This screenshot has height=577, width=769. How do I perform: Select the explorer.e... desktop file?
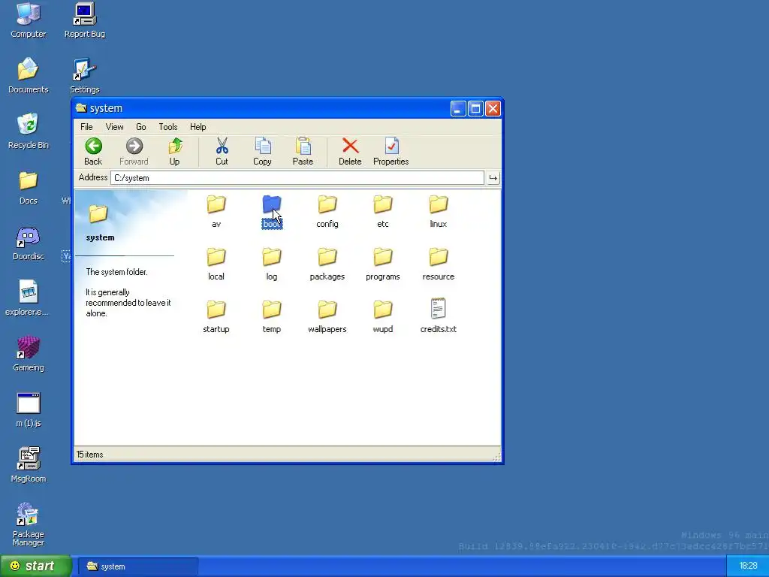[27, 298]
